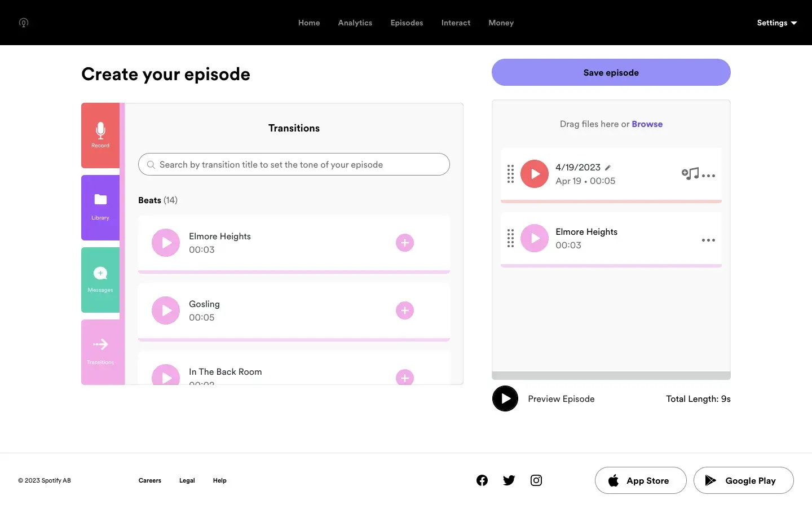The image size is (812, 508).
Task: Add Gosling transition to episode
Action: click(404, 310)
